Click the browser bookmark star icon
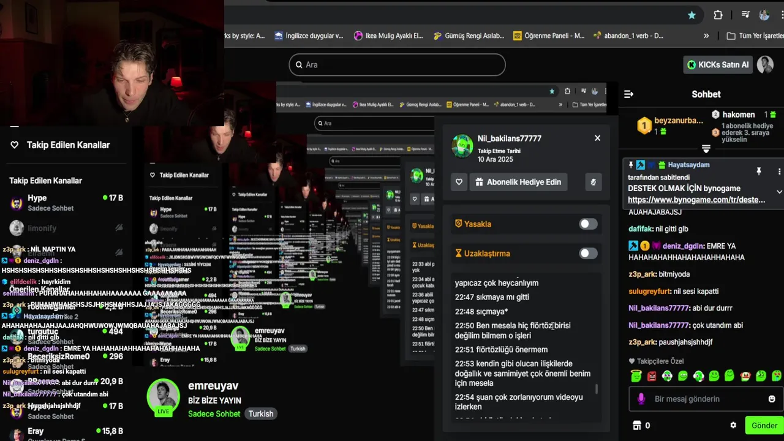The image size is (784, 441). click(692, 15)
